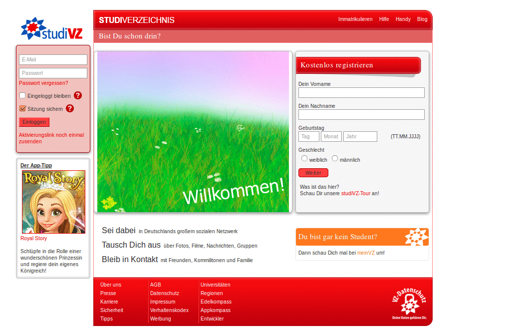Click the Weiter button
Image resolution: width=511 pixels, height=331 pixels.
pyautogui.click(x=313, y=173)
